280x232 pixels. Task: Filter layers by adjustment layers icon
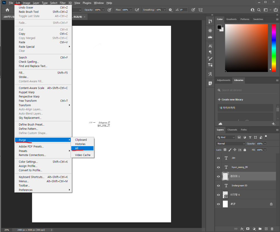[x=245, y=137]
